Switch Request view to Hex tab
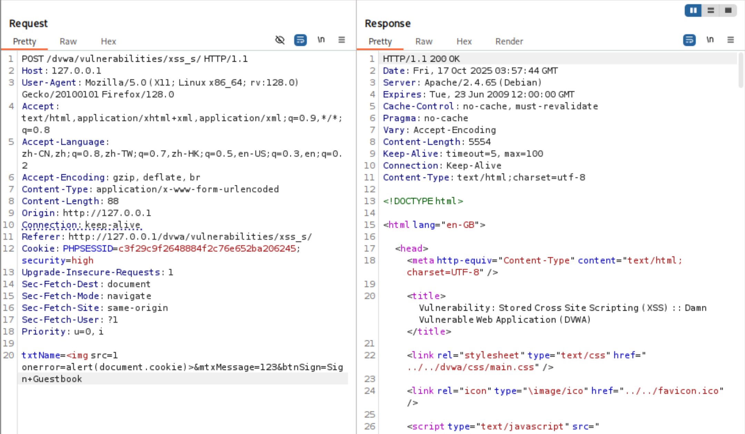The width and height of the screenshot is (745, 434). (108, 41)
